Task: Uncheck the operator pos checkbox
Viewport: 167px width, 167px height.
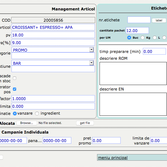Action: (x=15, y=89)
